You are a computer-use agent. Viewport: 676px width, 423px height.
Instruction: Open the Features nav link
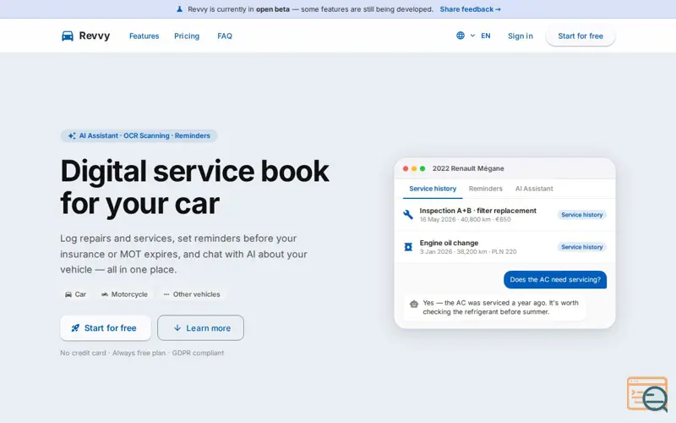point(144,36)
